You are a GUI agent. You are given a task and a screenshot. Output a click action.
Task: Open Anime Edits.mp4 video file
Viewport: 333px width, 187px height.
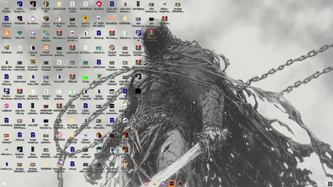coord(85,138)
